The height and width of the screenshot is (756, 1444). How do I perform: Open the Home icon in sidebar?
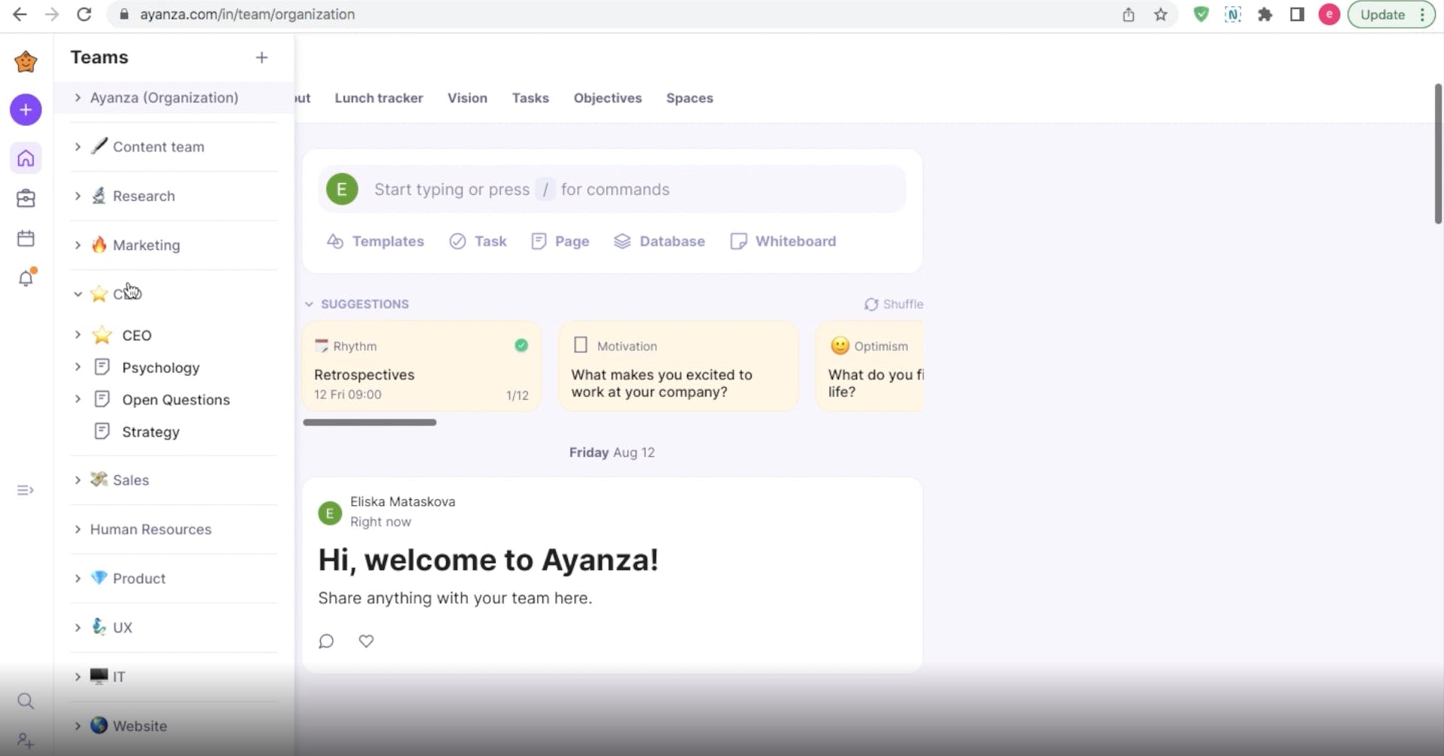[x=26, y=158]
